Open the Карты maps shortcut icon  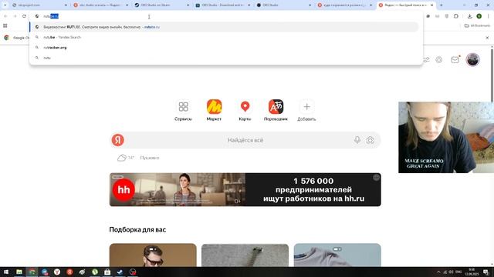245,107
